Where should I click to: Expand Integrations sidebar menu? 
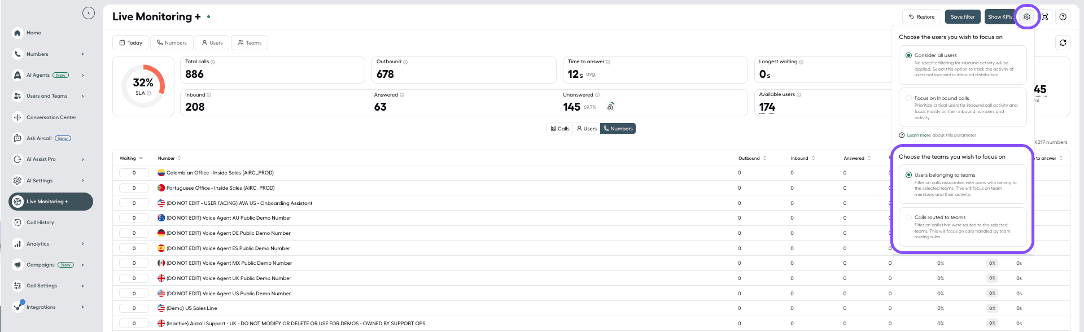pos(83,307)
